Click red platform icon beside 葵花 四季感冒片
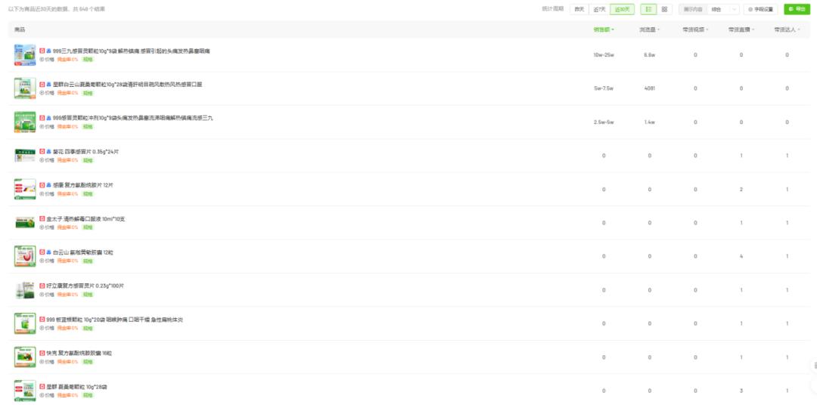Screen dimensions: 817x405 [x=42, y=151]
